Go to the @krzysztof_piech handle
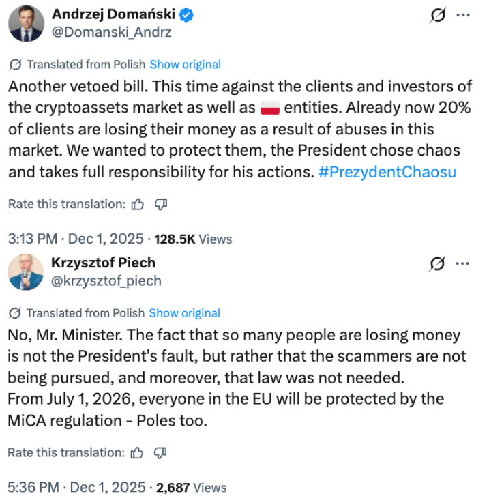Viewport: 489px width, 496px height. 106,280
